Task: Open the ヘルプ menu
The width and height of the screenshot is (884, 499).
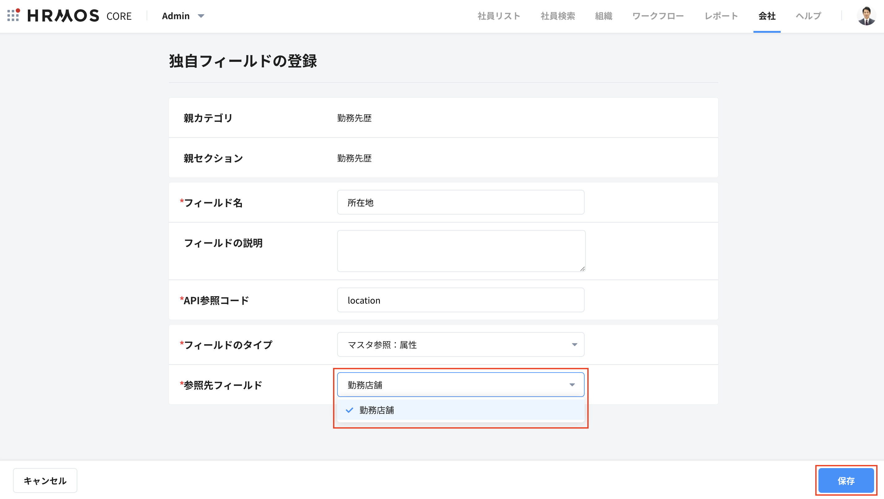Action: click(808, 16)
